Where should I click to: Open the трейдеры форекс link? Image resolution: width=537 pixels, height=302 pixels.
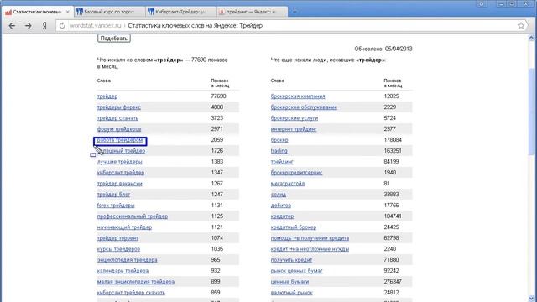[x=119, y=107]
